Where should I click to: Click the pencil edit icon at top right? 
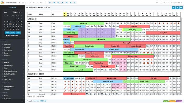click(171, 3)
